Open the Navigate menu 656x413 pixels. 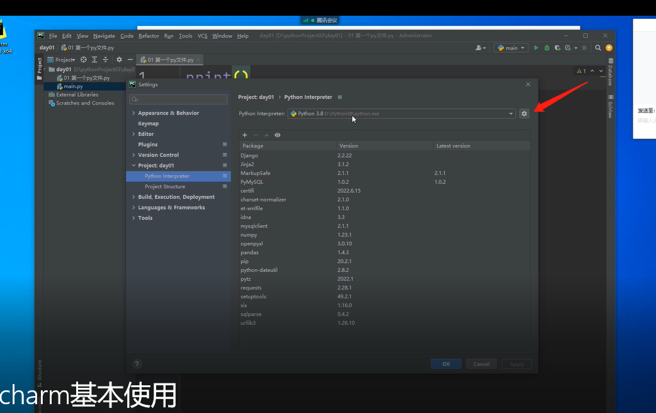(x=104, y=35)
